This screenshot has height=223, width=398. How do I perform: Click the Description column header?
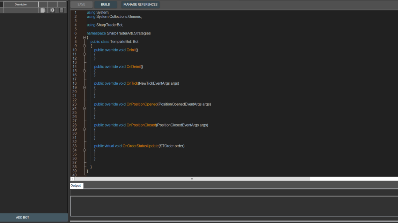pyautogui.click(x=21, y=5)
